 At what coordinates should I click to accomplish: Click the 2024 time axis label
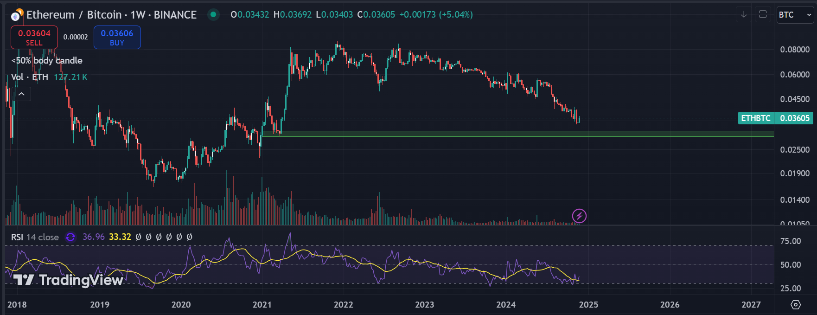506,305
